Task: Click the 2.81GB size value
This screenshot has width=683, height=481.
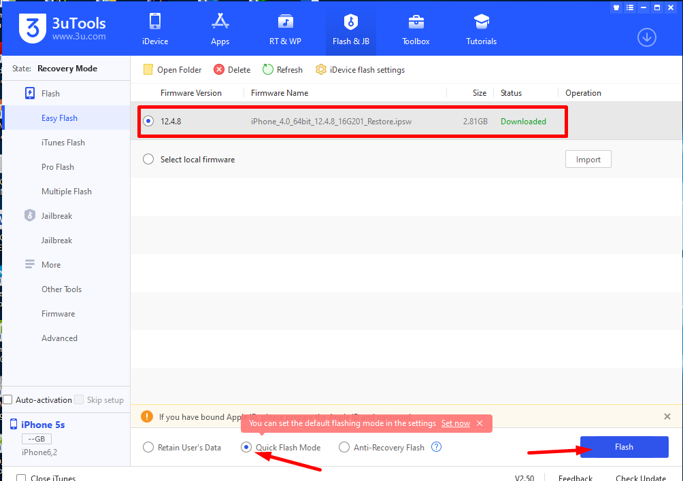Action: [476, 122]
